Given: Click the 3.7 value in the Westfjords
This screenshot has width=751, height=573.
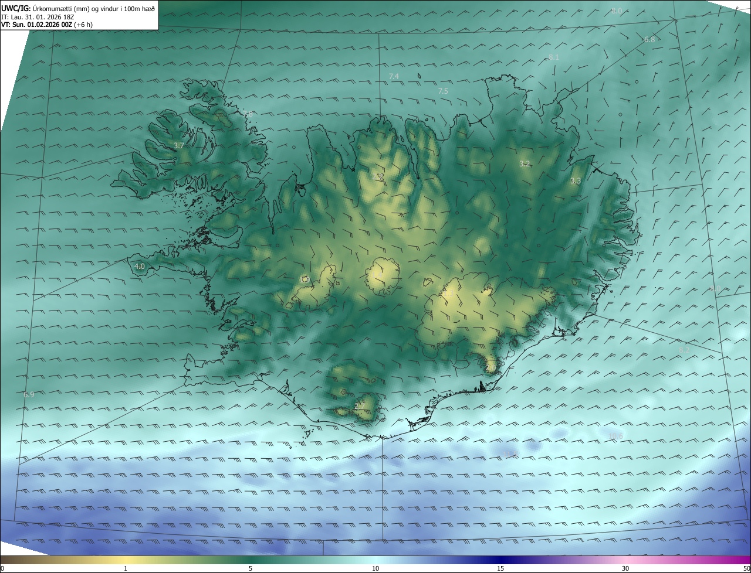Looking at the screenshot, I should click(x=180, y=145).
